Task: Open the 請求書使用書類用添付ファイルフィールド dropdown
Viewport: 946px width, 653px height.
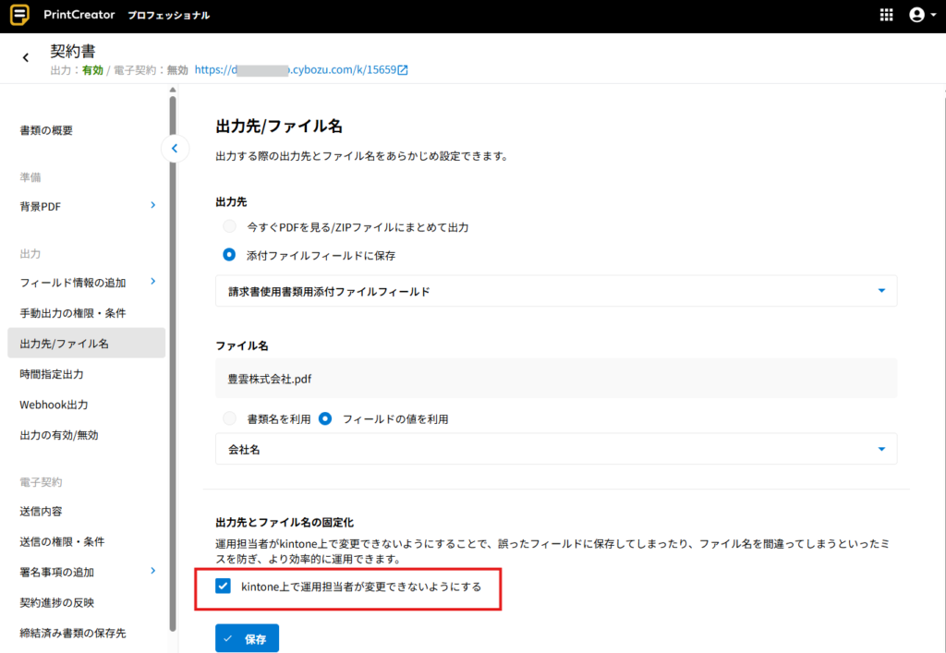Action: pyautogui.click(x=555, y=291)
